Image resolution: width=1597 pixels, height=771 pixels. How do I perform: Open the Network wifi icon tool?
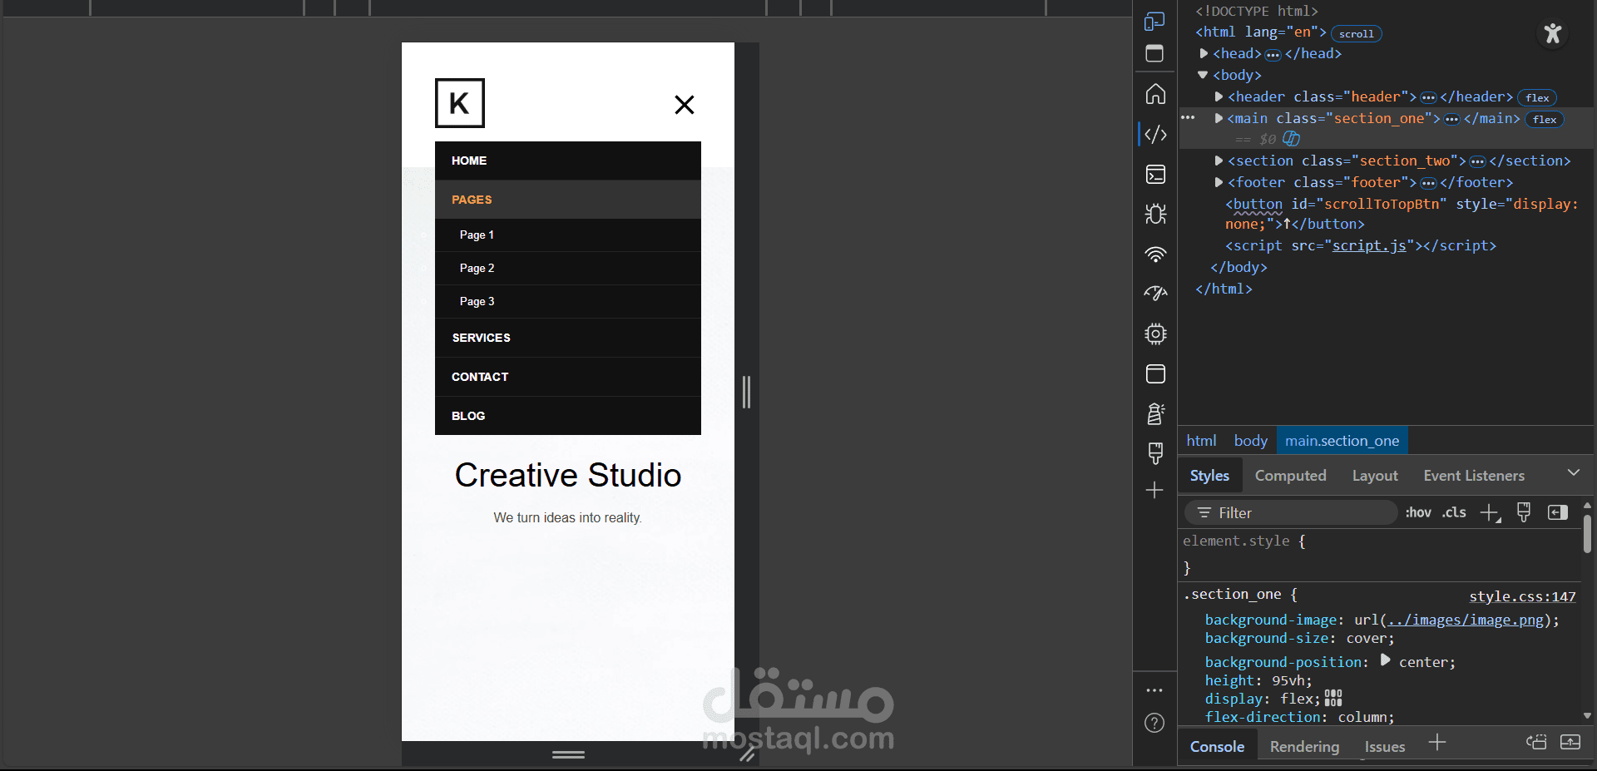(1155, 254)
